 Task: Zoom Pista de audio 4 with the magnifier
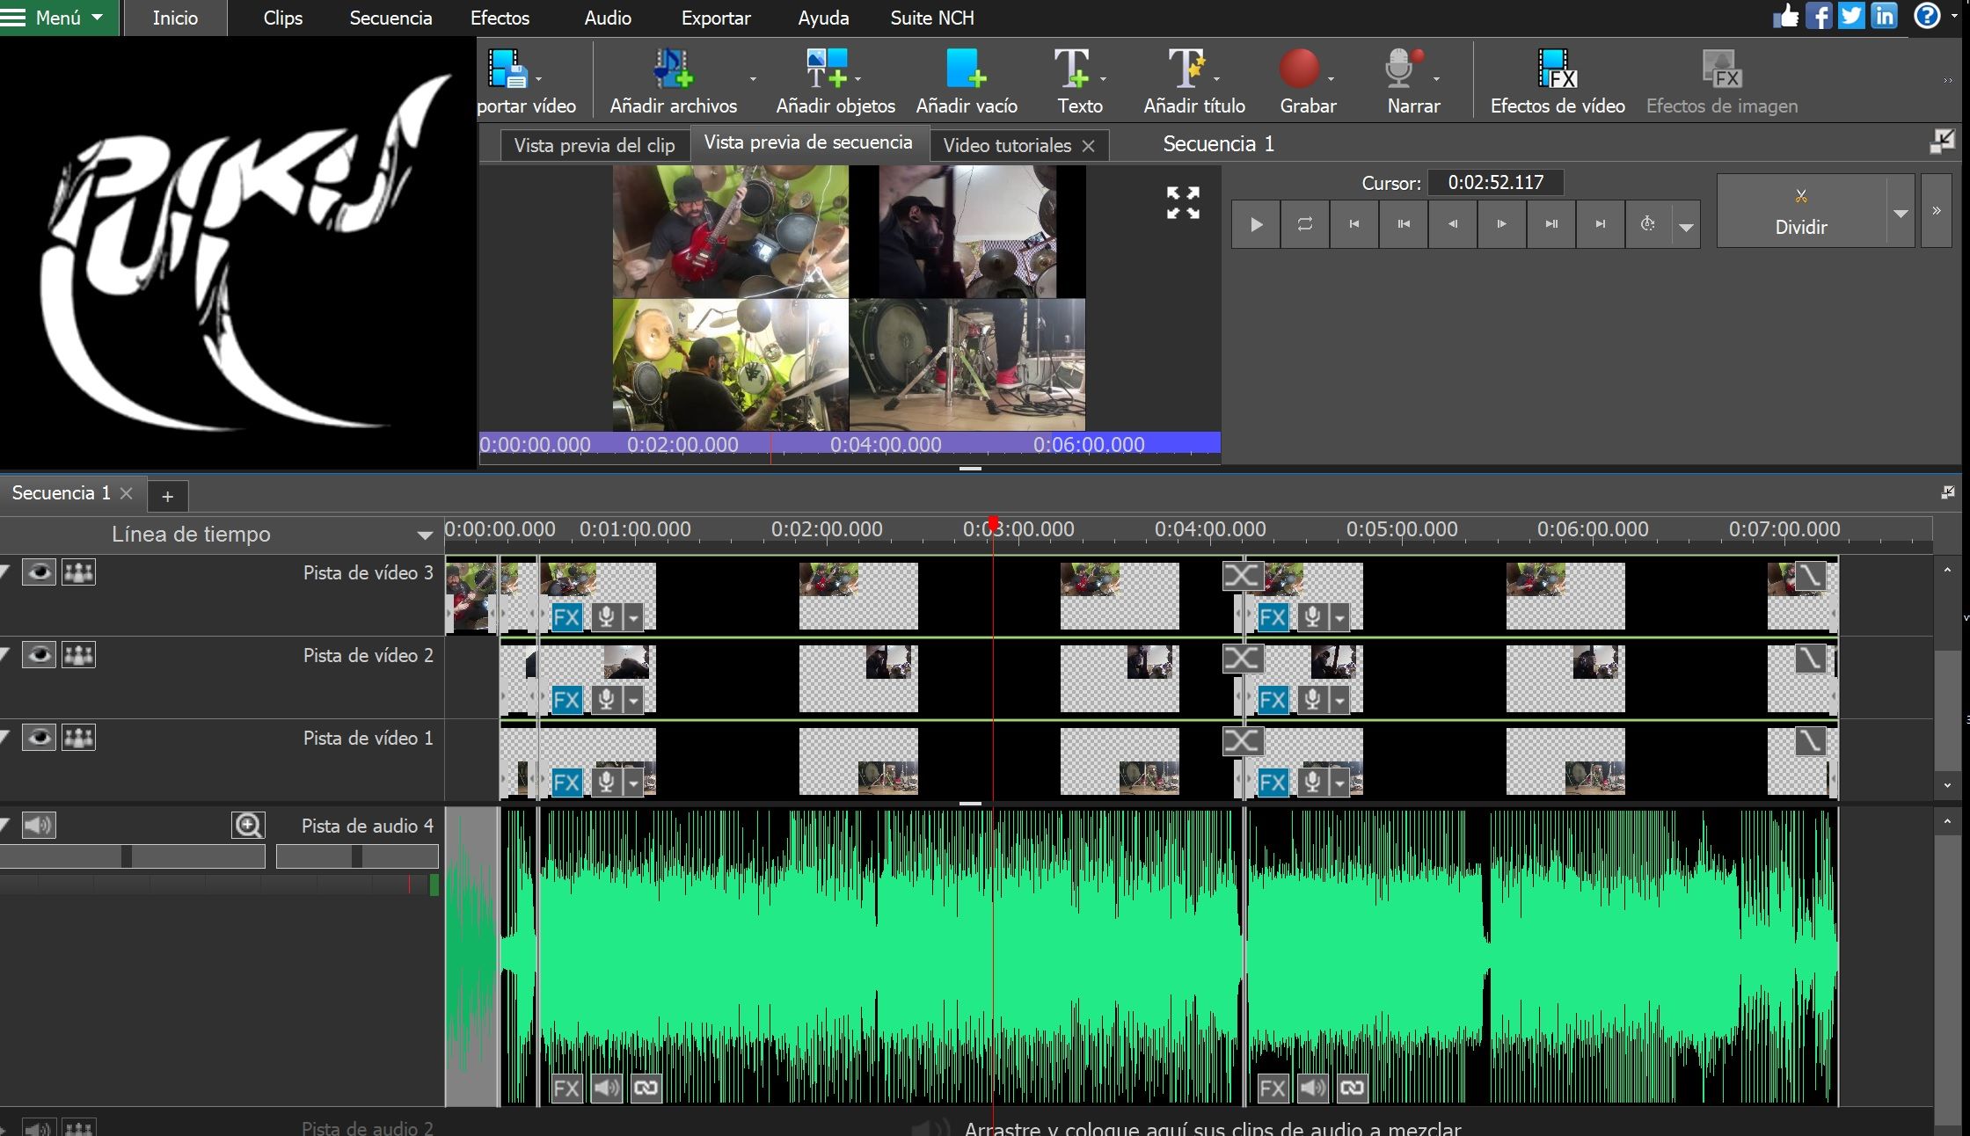pos(248,825)
